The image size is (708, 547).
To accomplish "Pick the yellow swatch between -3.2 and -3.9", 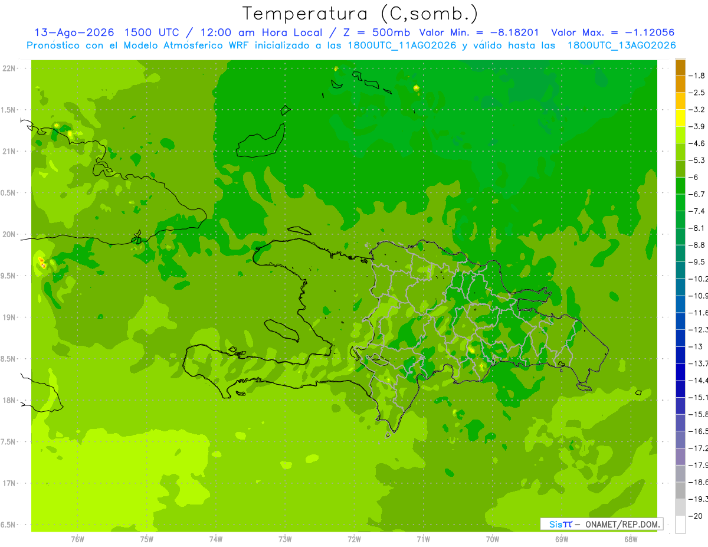I will click(x=680, y=118).
